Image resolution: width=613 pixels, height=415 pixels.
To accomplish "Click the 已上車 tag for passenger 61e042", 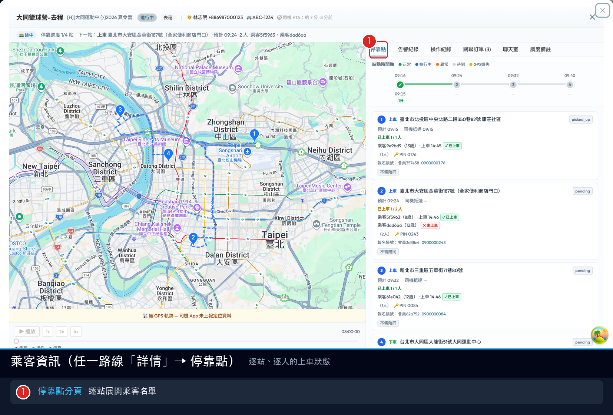I will (x=452, y=297).
